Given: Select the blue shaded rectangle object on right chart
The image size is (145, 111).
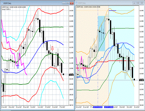Looking at the screenshot, I should [101, 34].
